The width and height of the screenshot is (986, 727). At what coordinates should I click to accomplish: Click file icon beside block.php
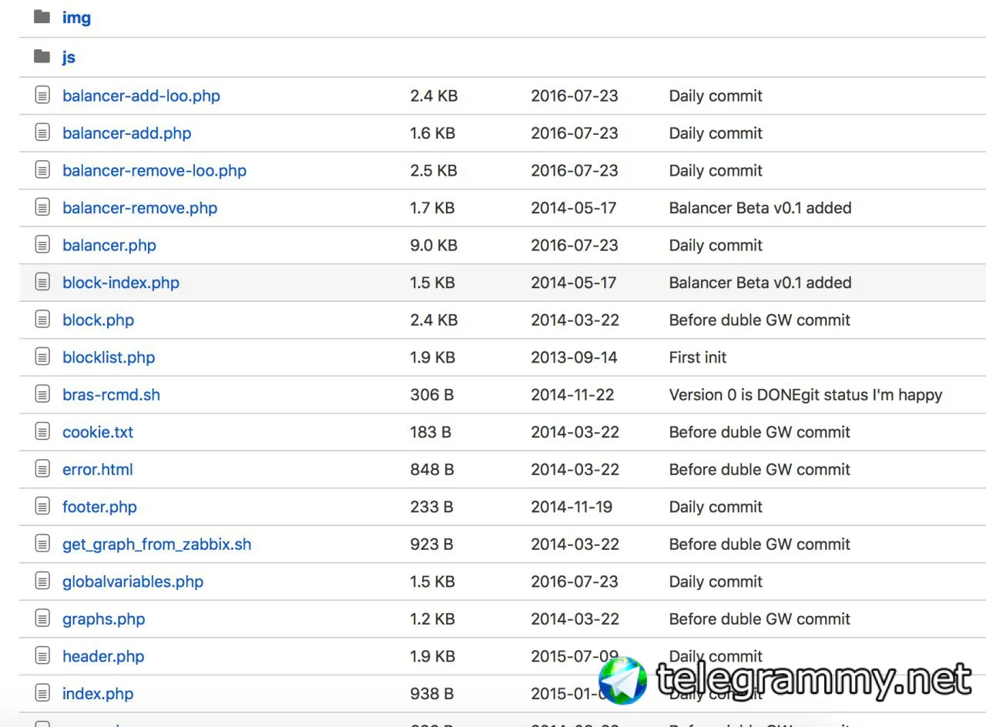click(42, 320)
